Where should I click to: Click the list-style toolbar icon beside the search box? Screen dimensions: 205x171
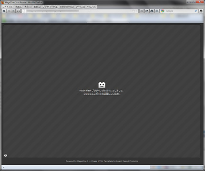pyautogui.click(x=157, y=11)
